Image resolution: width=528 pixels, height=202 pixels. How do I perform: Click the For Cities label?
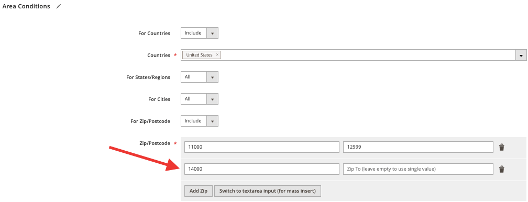tap(159, 99)
